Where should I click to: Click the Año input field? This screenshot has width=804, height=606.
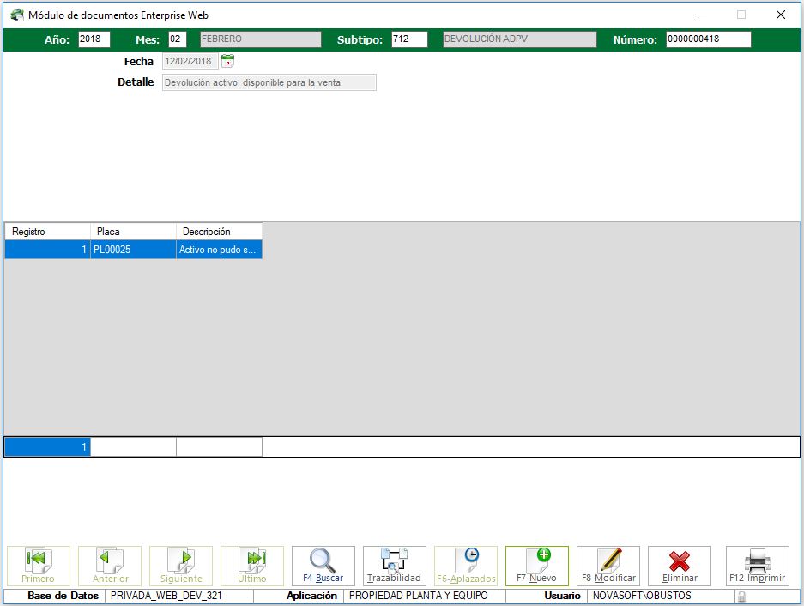[x=94, y=39]
